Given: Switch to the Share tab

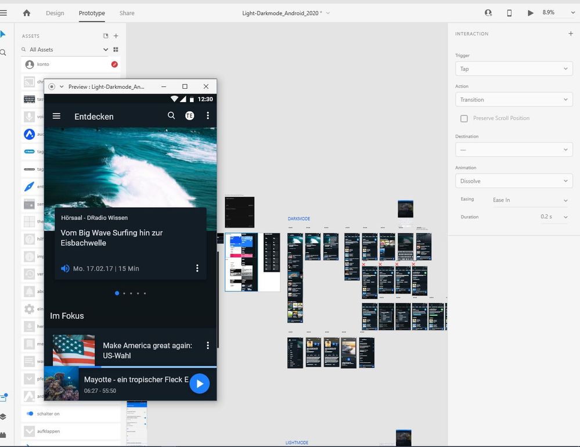Looking at the screenshot, I should click(127, 13).
